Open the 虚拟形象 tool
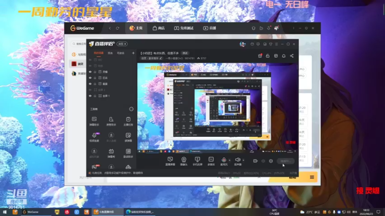 (94, 153)
